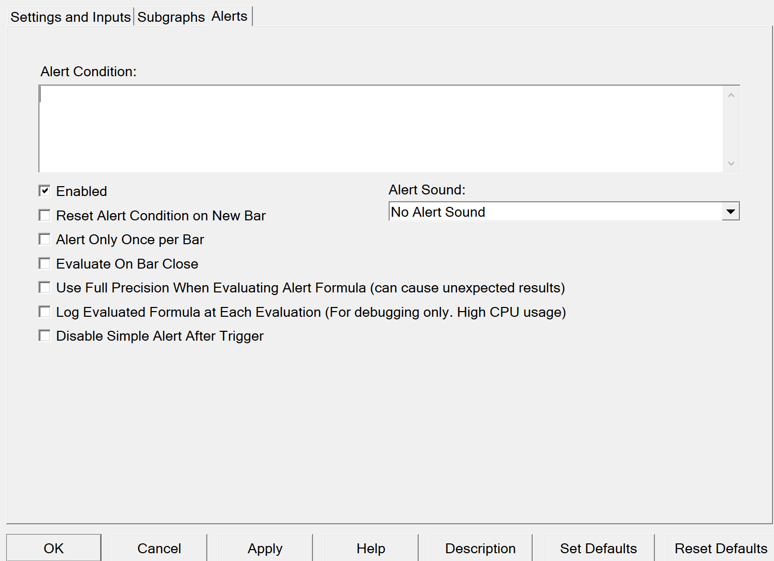Switch to the Settings and Inputs tab
Viewport: 774px width, 561px height.
[70, 17]
